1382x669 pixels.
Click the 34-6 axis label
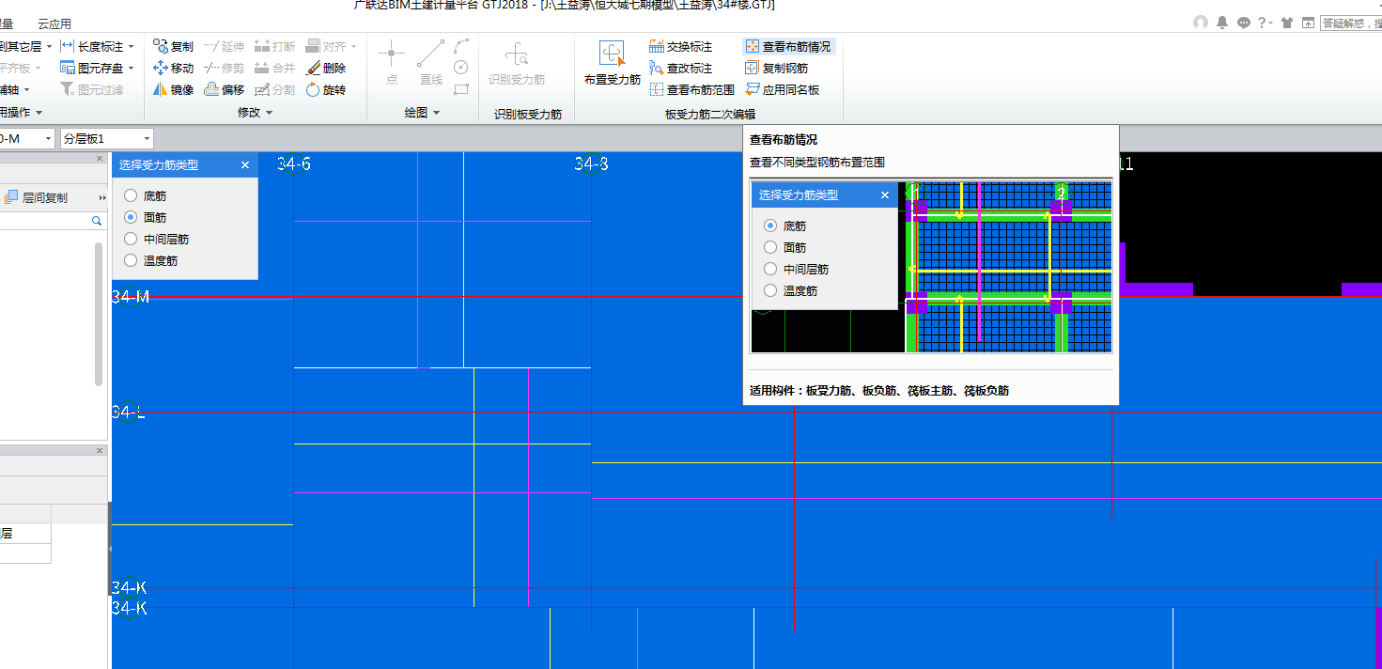tap(294, 164)
